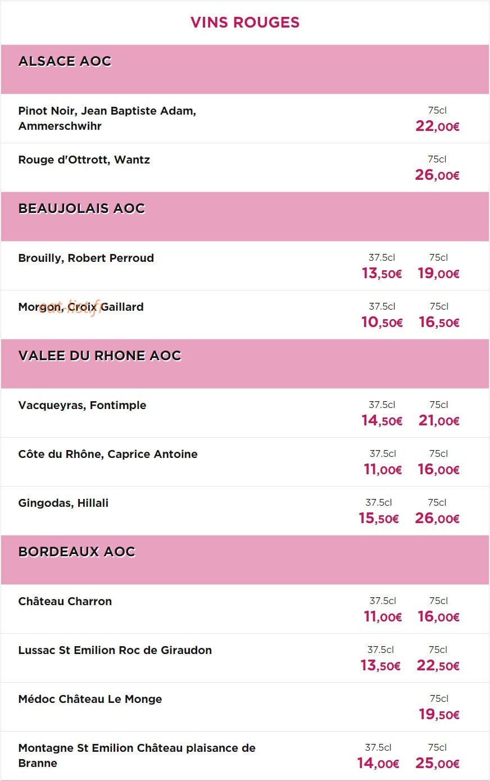The width and height of the screenshot is (490, 781).
Task: Click the 22,00€ Pinot Noir price
Action: click(438, 126)
